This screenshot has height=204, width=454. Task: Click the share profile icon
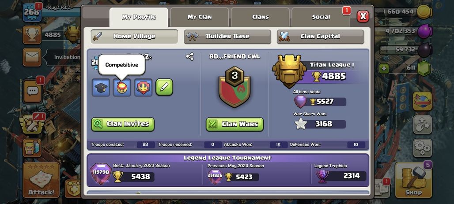point(189,56)
